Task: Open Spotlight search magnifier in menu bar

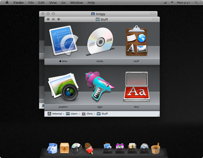Action: coord(196,2)
